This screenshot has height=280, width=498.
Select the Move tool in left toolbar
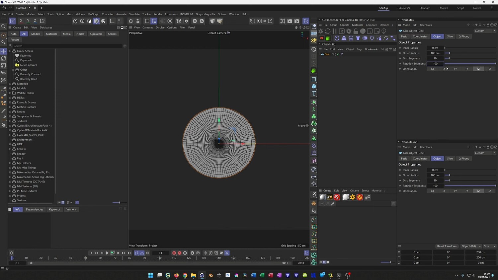pyautogui.click(x=4, y=51)
